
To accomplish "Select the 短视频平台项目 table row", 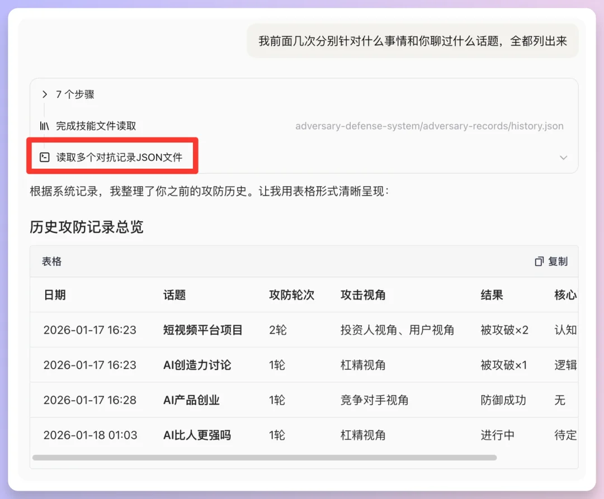I will [x=202, y=330].
